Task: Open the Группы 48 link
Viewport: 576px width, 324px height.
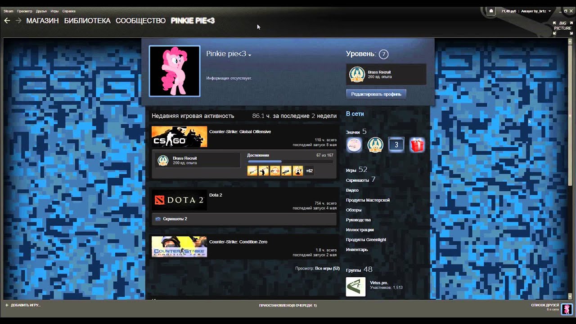Action: 359,270
